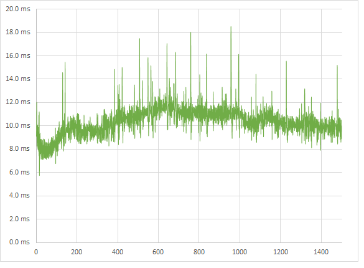The height and width of the screenshot is (268, 364).
Task: Select the 400 x-axis tick label
Action: click(118, 252)
